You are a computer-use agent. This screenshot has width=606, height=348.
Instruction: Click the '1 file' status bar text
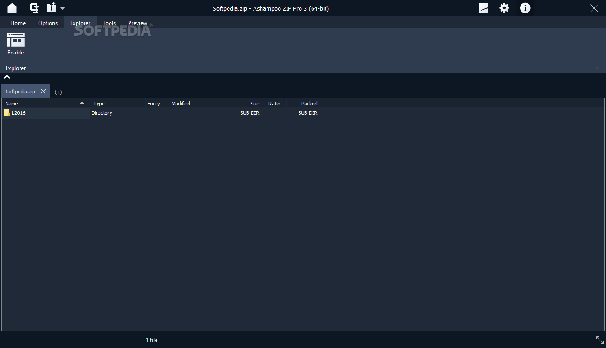click(151, 340)
